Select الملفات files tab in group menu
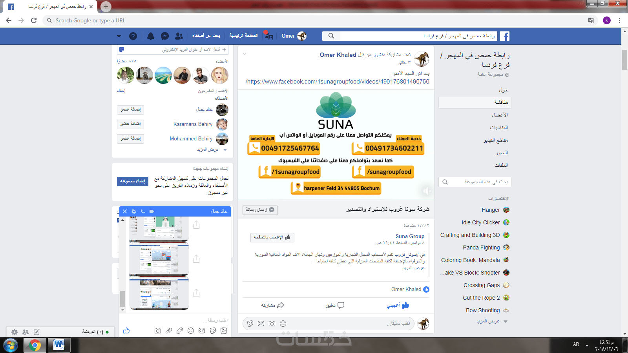This screenshot has height=353, width=628. [501, 165]
